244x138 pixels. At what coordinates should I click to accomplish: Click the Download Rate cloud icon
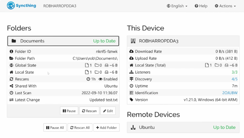(x=131, y=51)
